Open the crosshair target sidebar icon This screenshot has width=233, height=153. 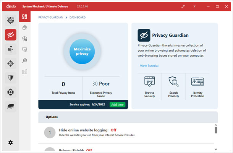click(11, 63)
